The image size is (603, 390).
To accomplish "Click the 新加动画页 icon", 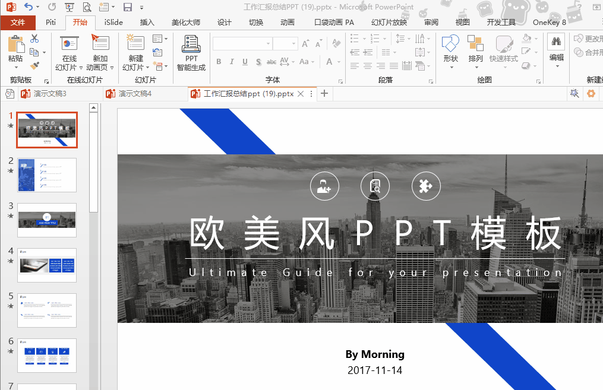I will [100, 53].
